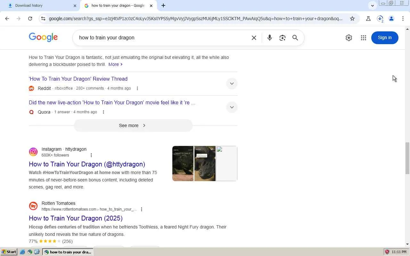Submit search with magnifier icon
The image size is (410, 256).
pos(295,38)
